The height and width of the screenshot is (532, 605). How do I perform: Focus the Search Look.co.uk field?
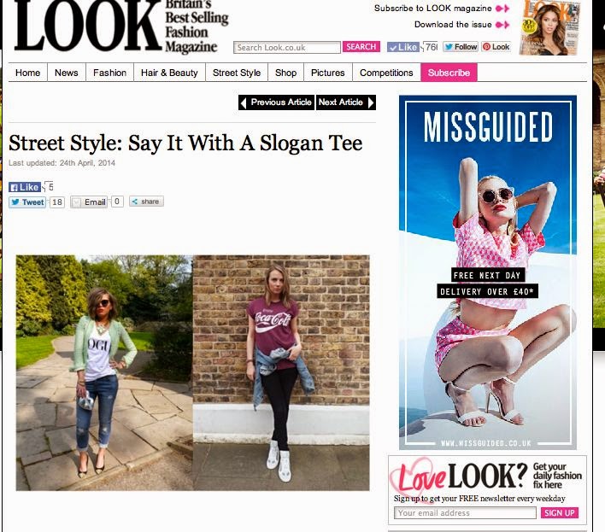click(x=287, y=48)
